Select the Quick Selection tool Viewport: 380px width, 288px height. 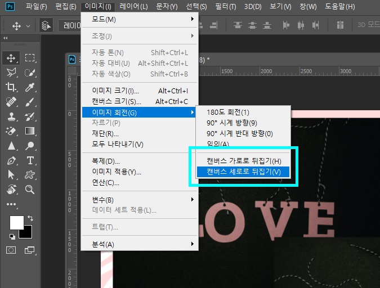pyautogui.click(x=30, y=73)
